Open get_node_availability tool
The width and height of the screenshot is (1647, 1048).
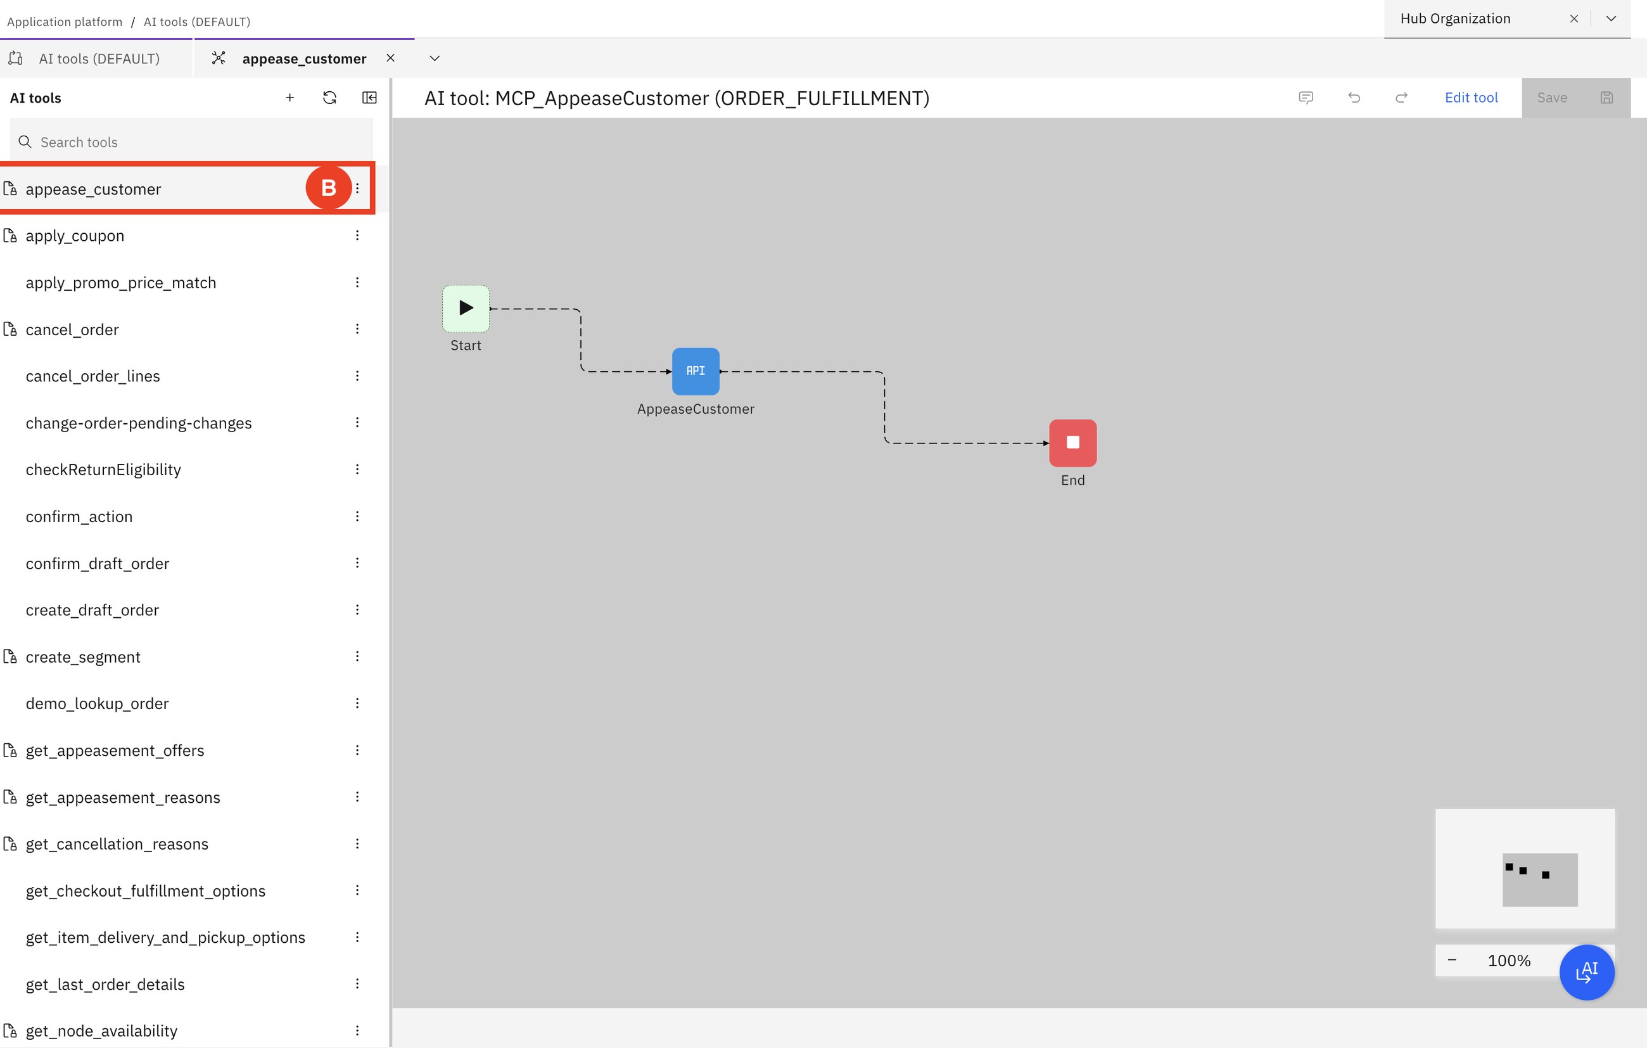(101, 1031)
